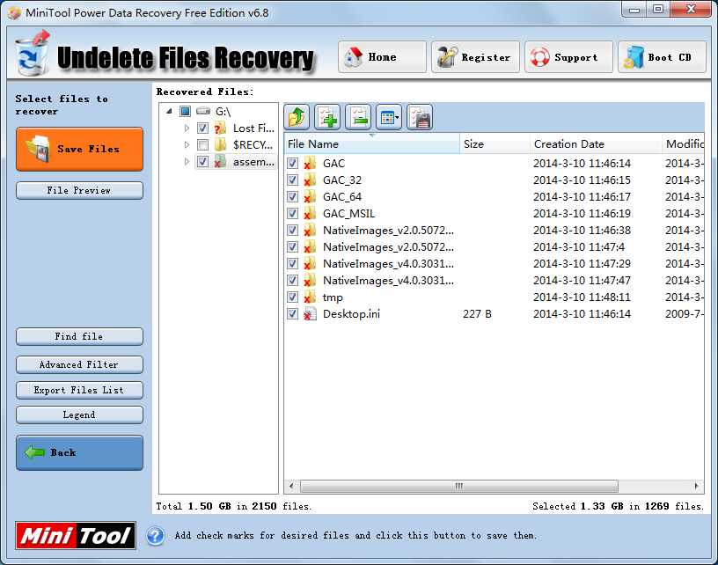Open the Advanced Filter button
Image resolution: width=718 pixels, height=565 pixels.
pos(80,365)
